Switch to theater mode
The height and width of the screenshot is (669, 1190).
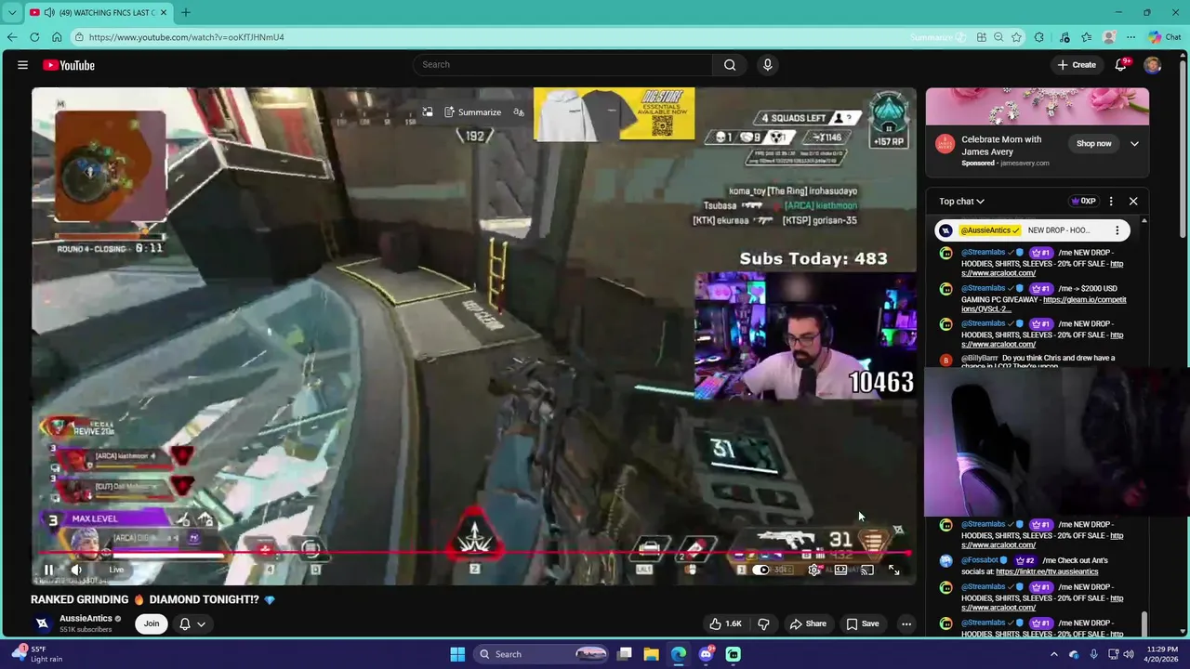tap(840, 570)
